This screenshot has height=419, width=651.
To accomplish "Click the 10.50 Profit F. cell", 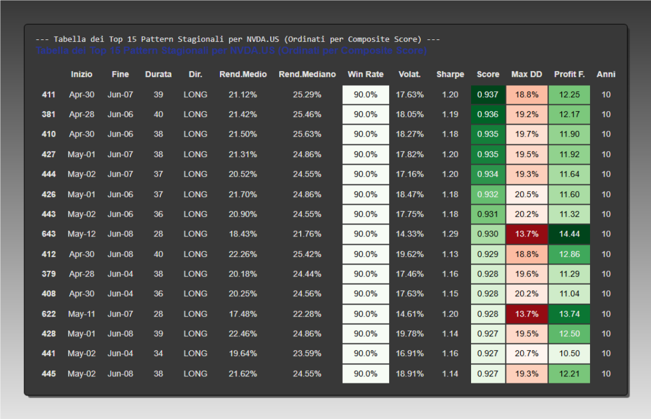I will (x=569, y=354).
